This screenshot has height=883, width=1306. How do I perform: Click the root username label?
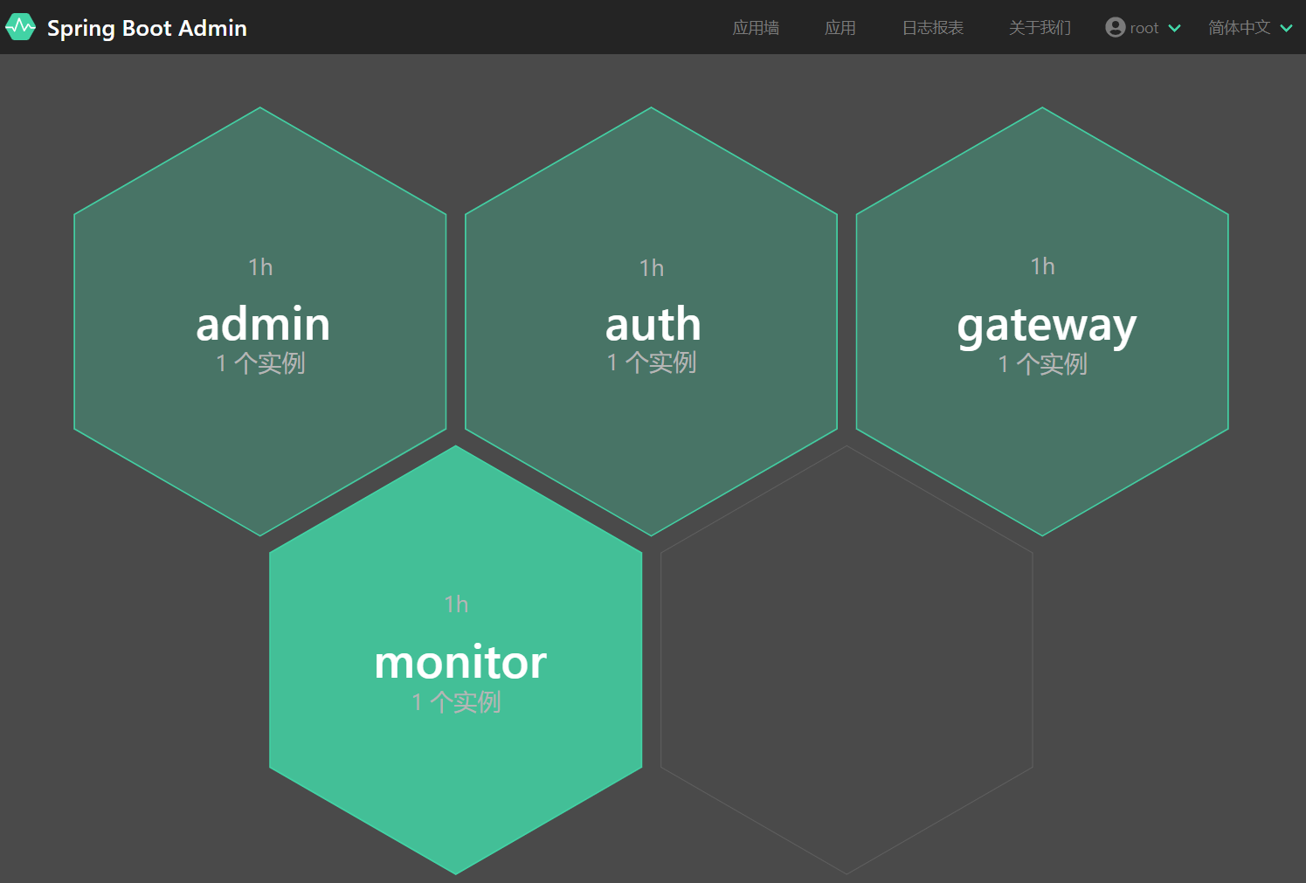click(1144, 28)
